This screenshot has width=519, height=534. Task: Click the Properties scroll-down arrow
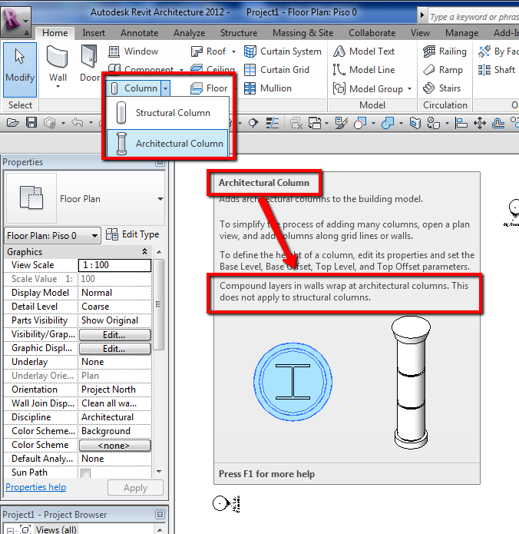[x=159, y=472]
